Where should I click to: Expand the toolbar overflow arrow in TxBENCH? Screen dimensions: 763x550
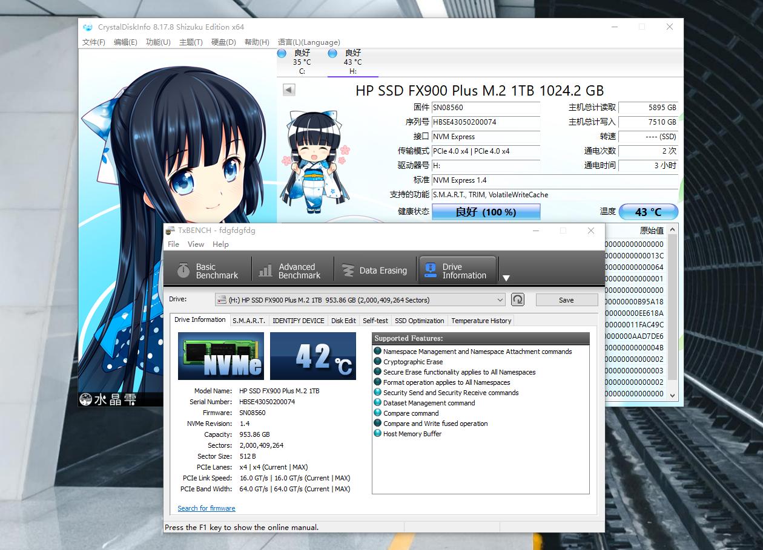point(506,278)
